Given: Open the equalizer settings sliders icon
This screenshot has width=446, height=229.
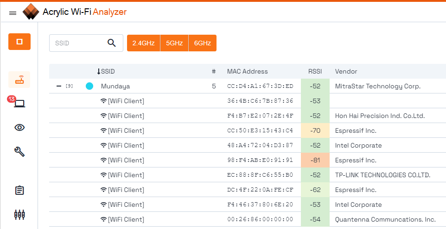Looking at the screenshot, I should tap(19, 215).
